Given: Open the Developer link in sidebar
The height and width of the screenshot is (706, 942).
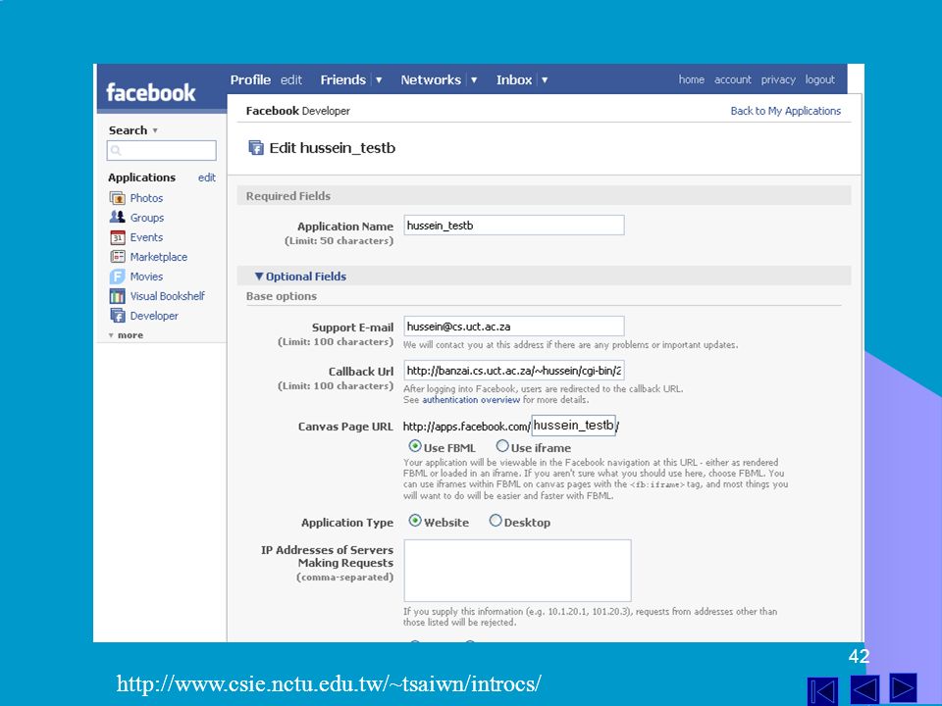Looking at the screenshot, I should (x=154, y=316).
